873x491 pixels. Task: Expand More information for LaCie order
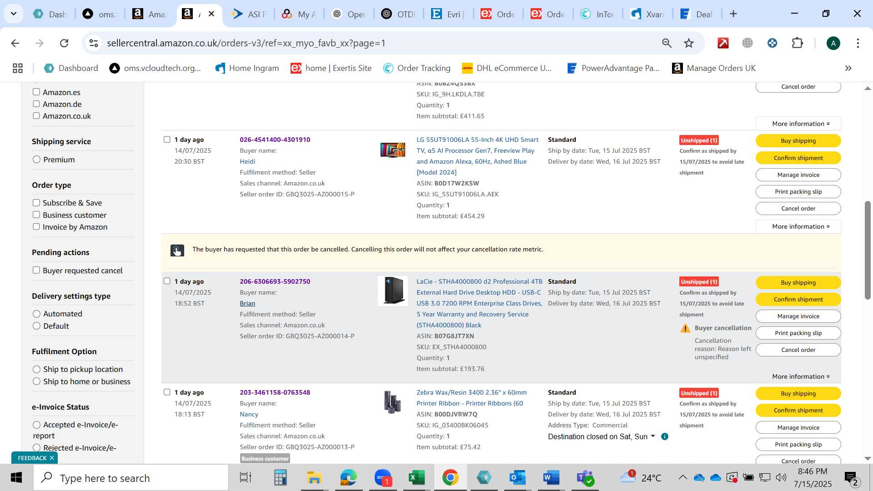click(798, 376)
